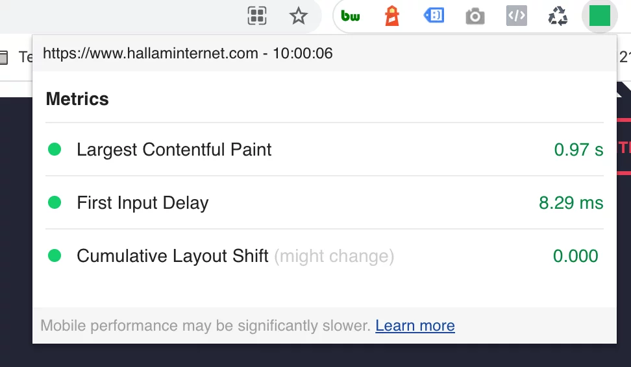This screenshot has width=631, height=367.
Task: Click the 0.000 CLS value
Action: (x=575, y=256)
